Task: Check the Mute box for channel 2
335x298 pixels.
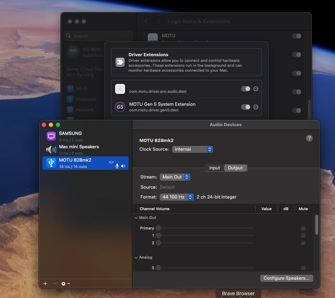Action: [x=303, y=242]
